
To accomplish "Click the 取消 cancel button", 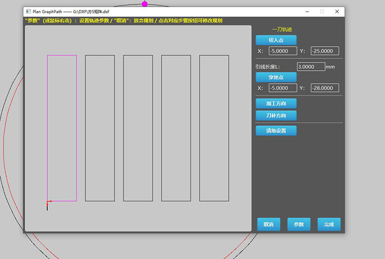I will [268, 224].
